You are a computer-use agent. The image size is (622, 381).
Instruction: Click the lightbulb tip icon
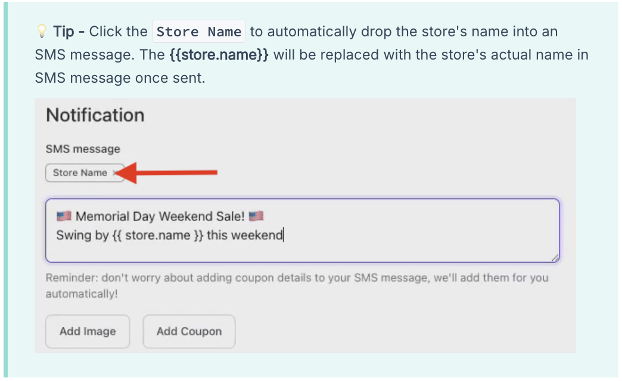click(x=41, y=31)
